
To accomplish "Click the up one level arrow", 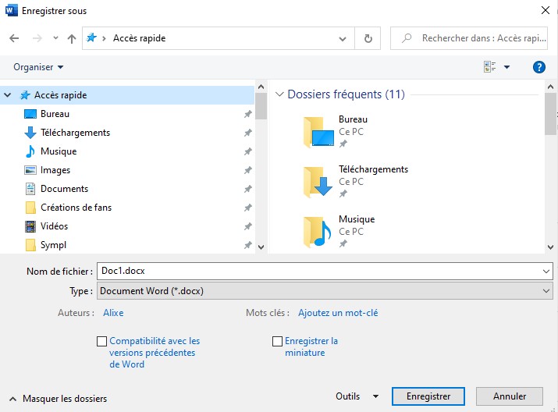I will coord(72,38).
